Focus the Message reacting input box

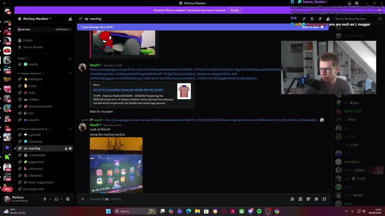coord(186,199)
